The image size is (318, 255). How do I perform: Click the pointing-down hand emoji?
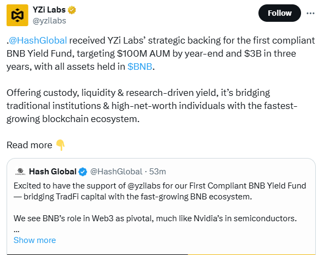click(60, 145)
